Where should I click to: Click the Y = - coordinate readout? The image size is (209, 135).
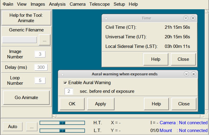116,131
